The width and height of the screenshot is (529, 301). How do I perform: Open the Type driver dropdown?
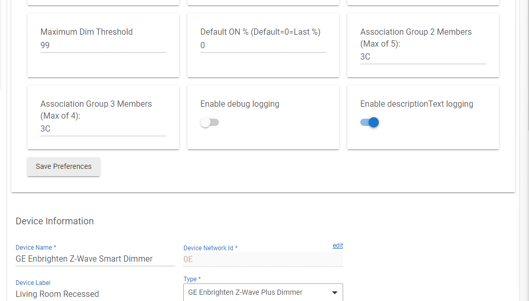click(263, 292)
